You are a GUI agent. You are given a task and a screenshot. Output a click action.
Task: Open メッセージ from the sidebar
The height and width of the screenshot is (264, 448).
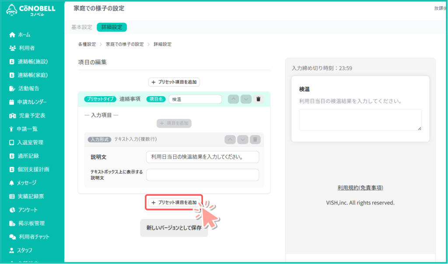[x=27, y=183]
